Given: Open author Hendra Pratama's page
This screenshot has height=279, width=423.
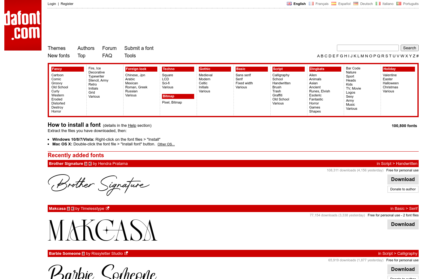Looking at the screenshot, I should click(113, 164).
